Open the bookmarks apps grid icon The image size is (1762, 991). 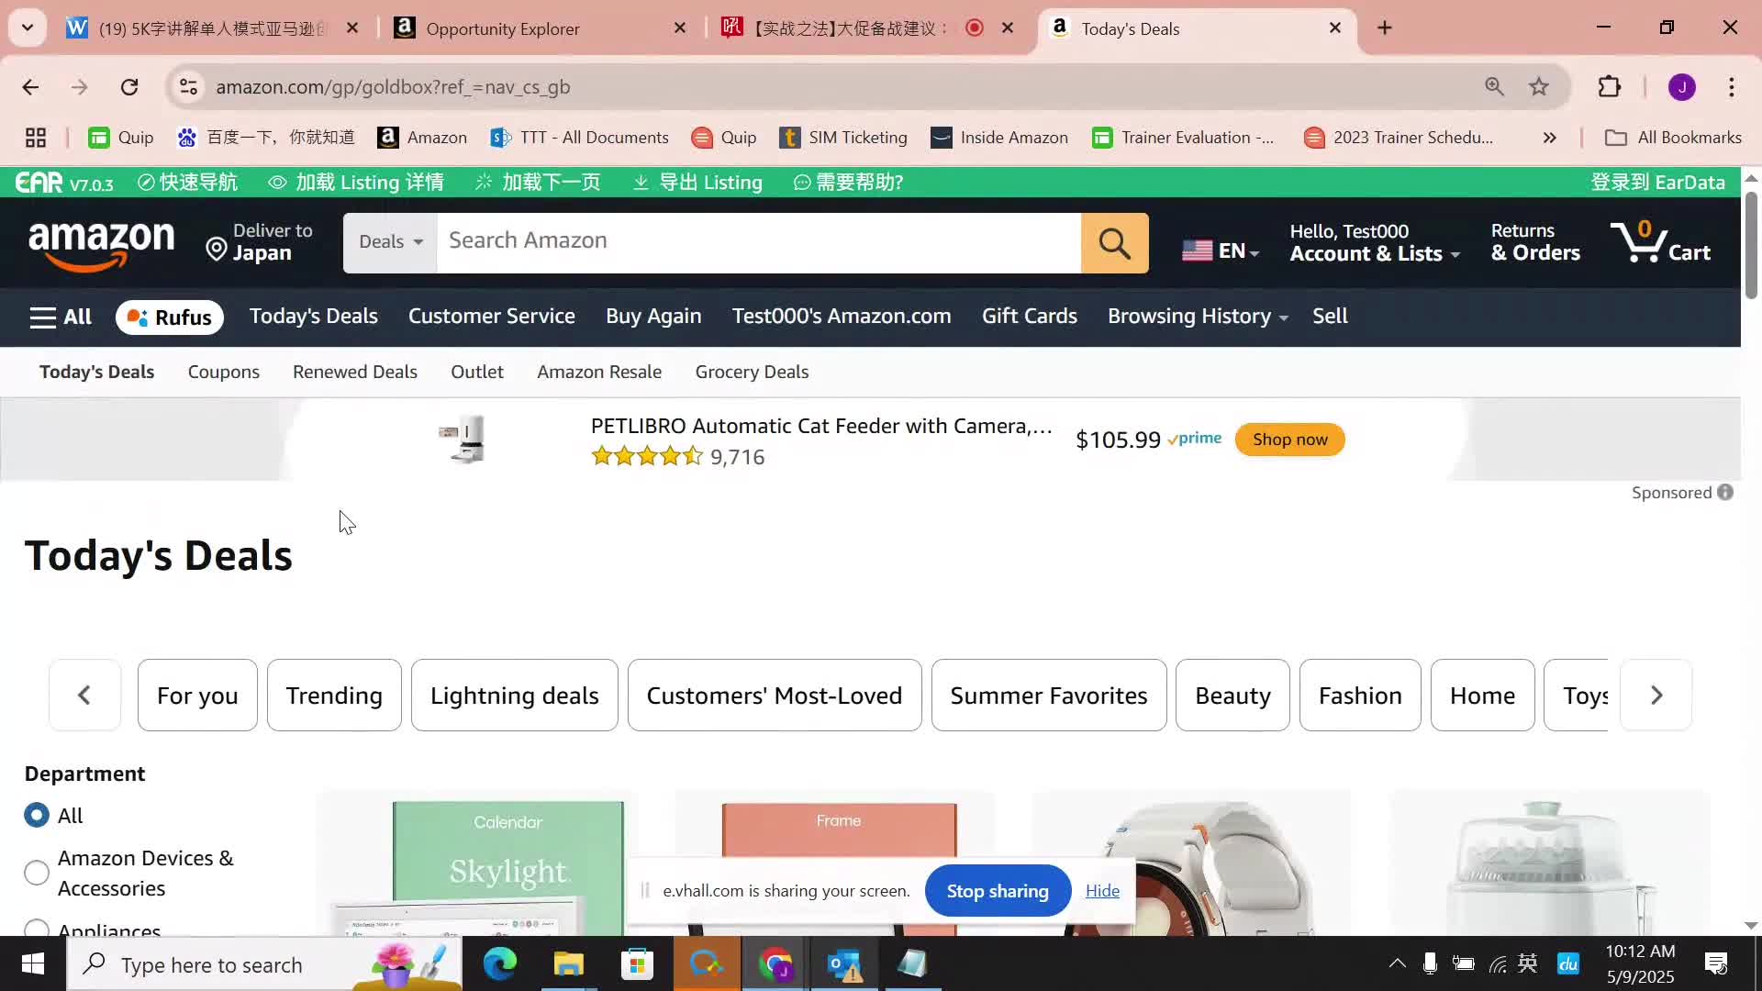[36, 138]
